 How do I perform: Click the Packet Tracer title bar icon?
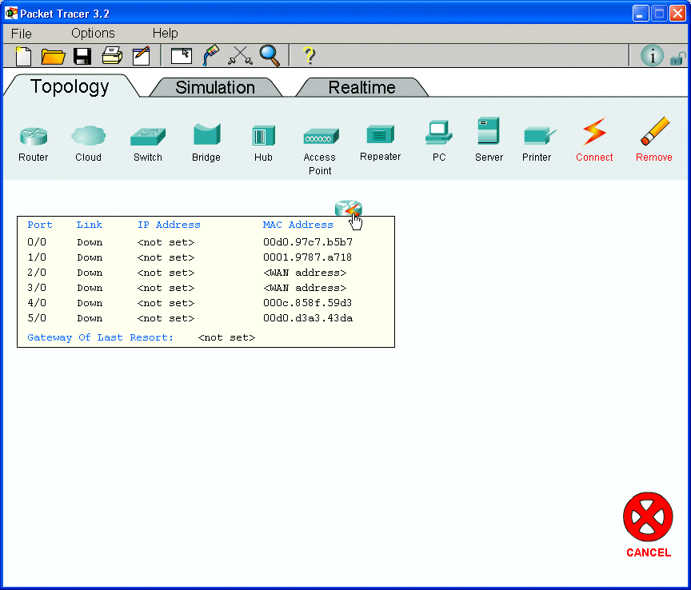point(10,14)
